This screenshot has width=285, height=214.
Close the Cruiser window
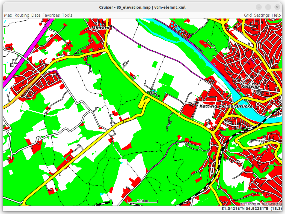277,7
